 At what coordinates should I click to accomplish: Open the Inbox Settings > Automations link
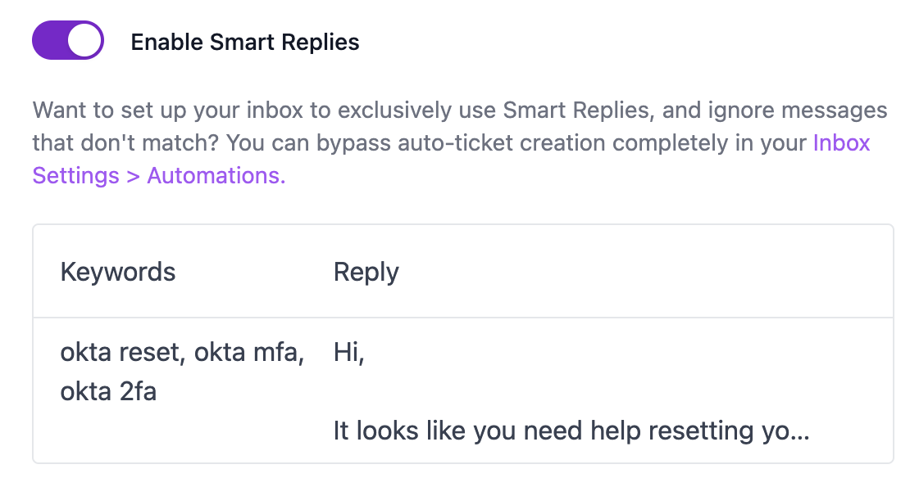point(158,176)
